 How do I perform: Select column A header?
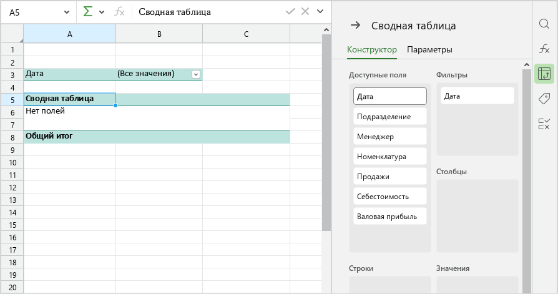click(70, 34)
